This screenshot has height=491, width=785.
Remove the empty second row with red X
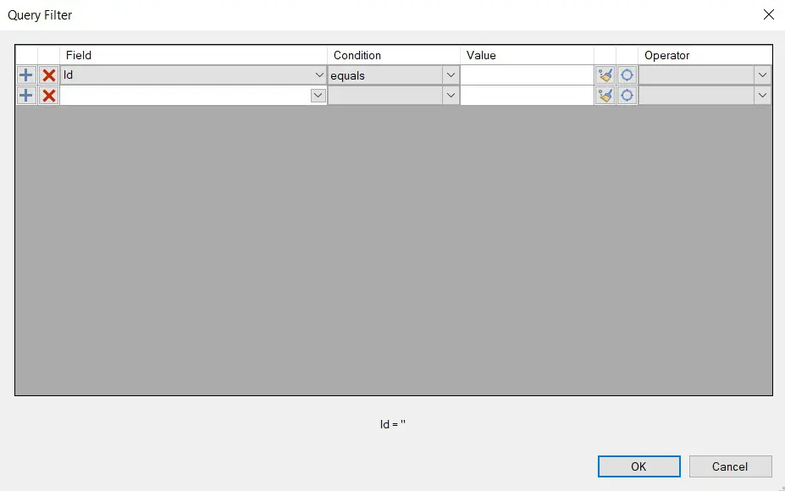point(49,96)
